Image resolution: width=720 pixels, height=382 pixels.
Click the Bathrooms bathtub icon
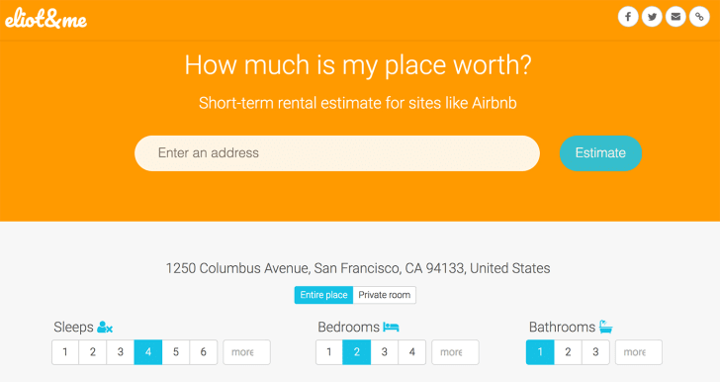[x=605, y=327]
